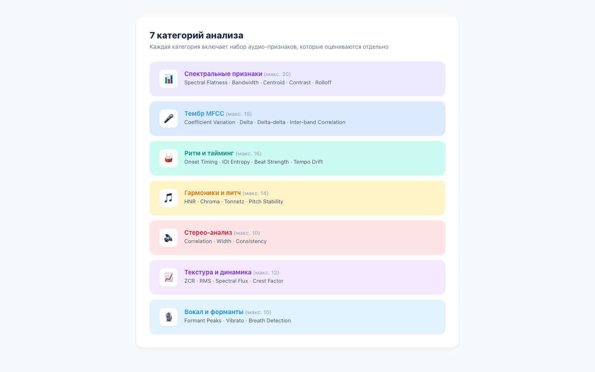Open the Гармоники и питч heading
Image resolution: width=595 pixels, height=372 pixels.
[x=212, y=193]
